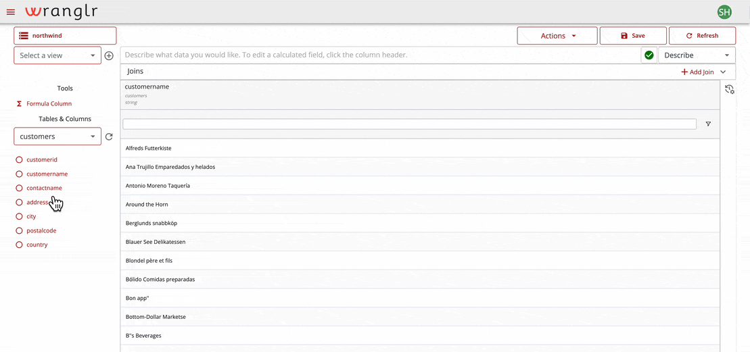Click the Bon app'' row
750x352 pixels.
click(x=420, y=298)
